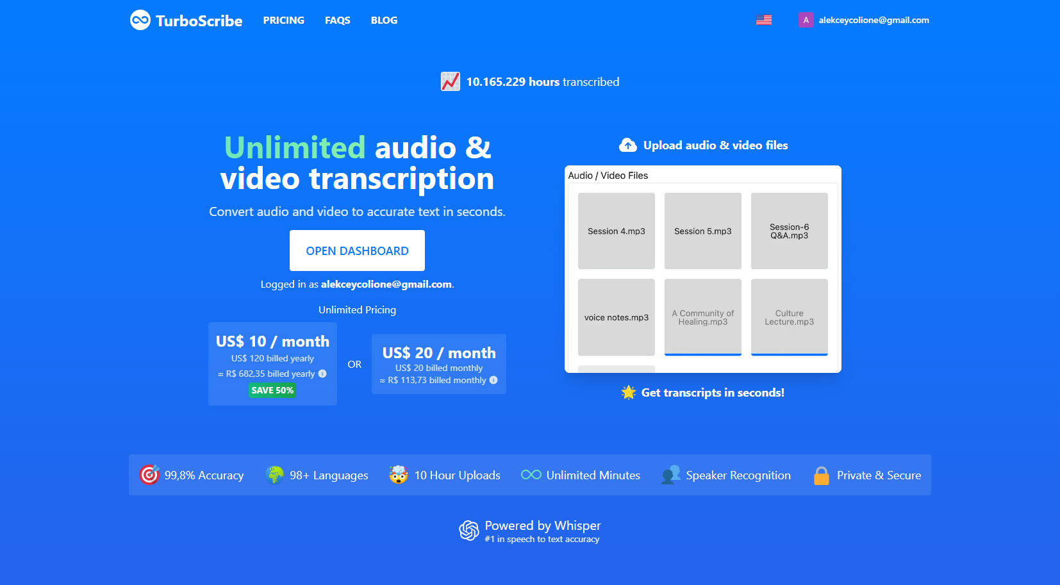Click the Private & Secure label
The height and width of the screenshot is (585, 1060).
(879, 475)
